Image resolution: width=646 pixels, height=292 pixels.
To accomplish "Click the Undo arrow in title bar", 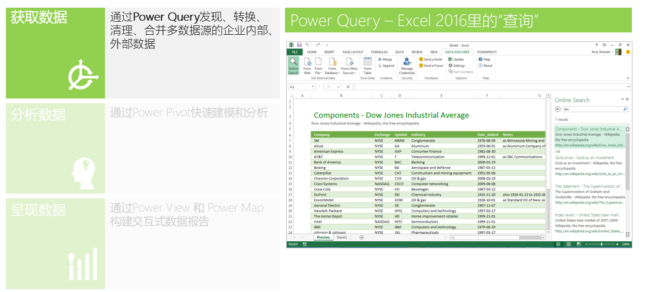I will point(307,44).
